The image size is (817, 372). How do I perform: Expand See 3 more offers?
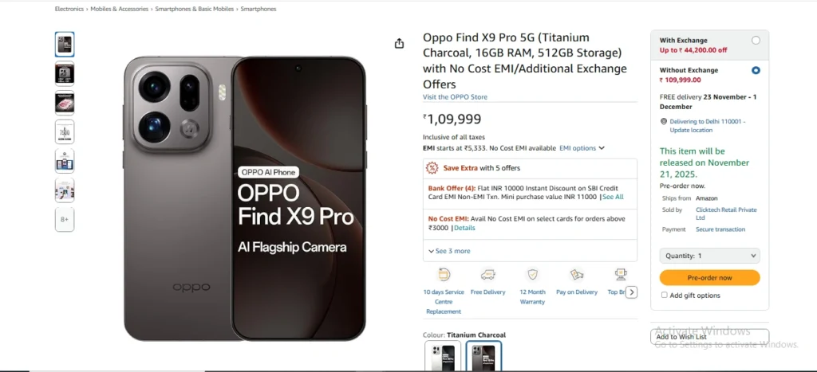[x=450, y=251]
